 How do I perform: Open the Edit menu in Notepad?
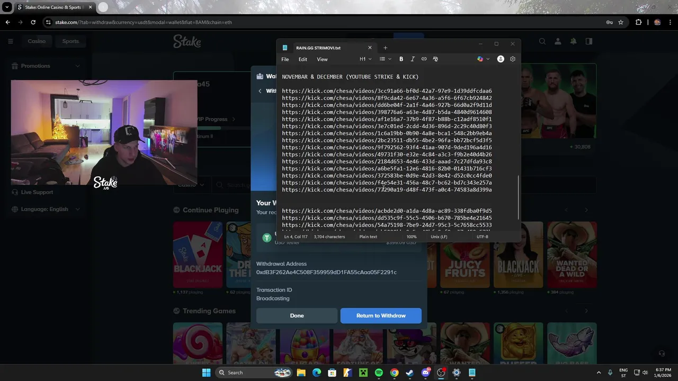(302, 59)
